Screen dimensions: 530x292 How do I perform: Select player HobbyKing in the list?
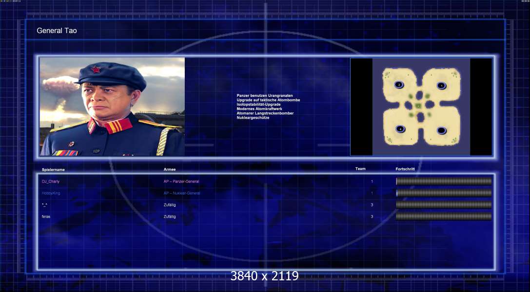[x=51, y=193]
